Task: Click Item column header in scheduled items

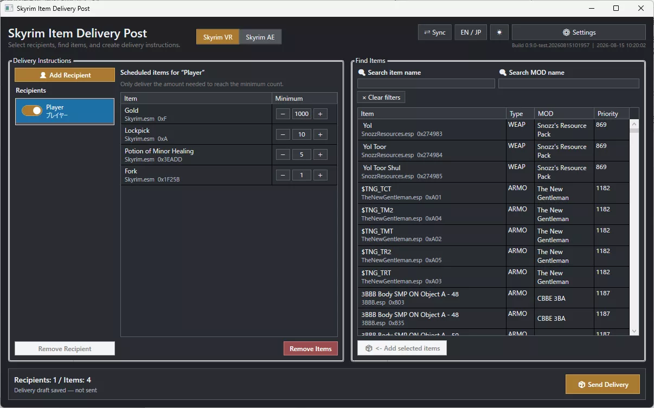Action: (x=196, y=98)
